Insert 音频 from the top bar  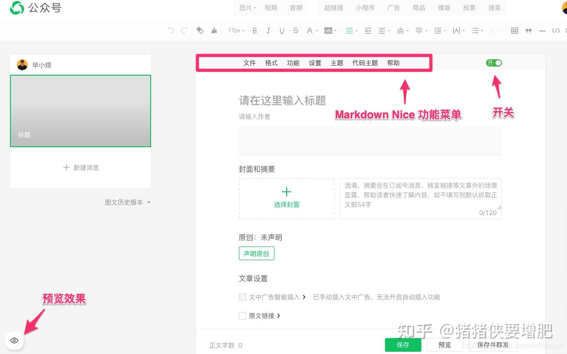point(296,8)
